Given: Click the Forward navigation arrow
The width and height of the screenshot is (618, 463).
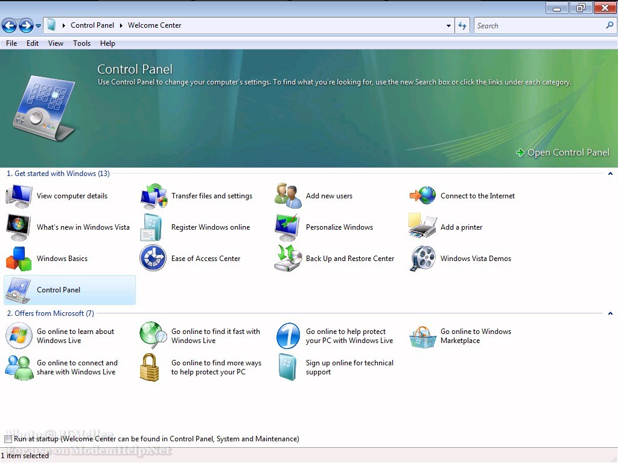Looking at the screenshot, I should point(26,25).
